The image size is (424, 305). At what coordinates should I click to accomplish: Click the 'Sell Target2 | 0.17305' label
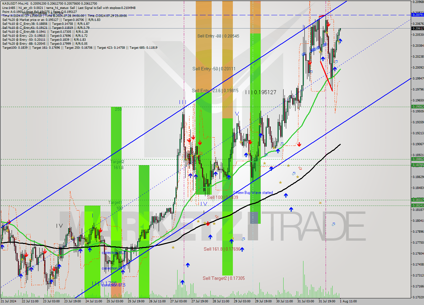coord(224,278)
